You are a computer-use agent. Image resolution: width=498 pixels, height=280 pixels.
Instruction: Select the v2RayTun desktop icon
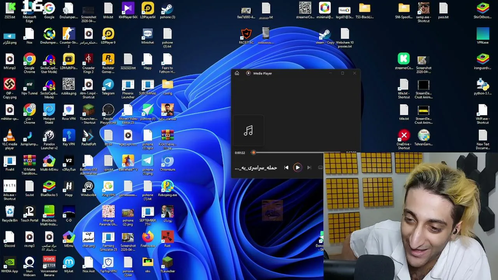tap(69, 163)
